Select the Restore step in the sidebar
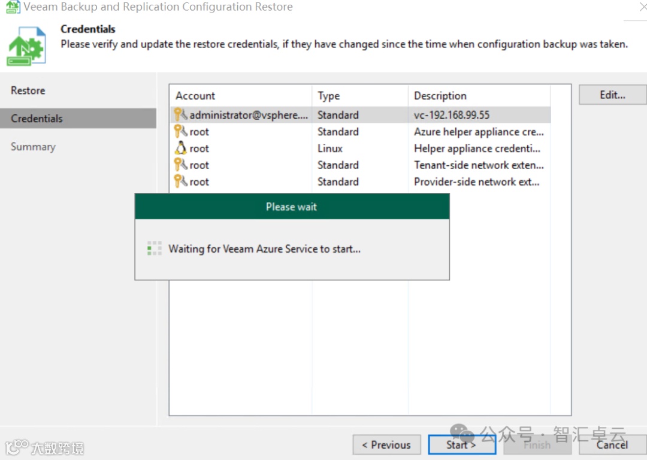647x460 pixels. click(28, 90)
